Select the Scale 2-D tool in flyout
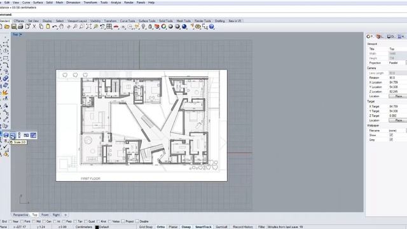This screenshot has height=229, width=407. tap(13, 135)
